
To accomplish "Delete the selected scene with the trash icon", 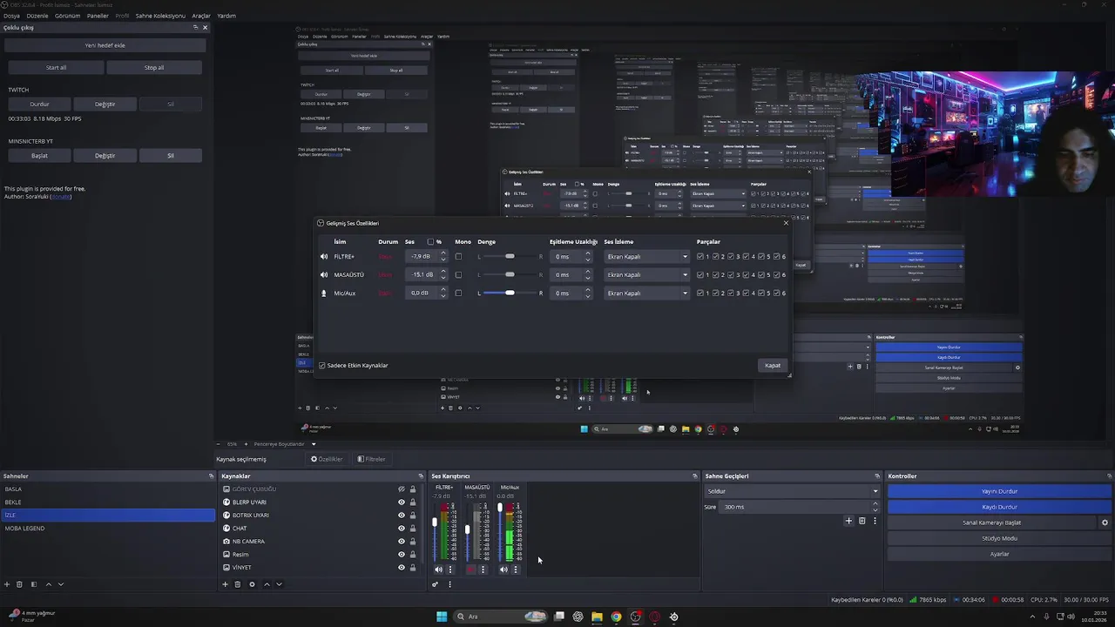I will tap(19, 584).
